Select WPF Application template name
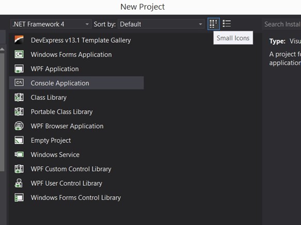 [55, 69]
